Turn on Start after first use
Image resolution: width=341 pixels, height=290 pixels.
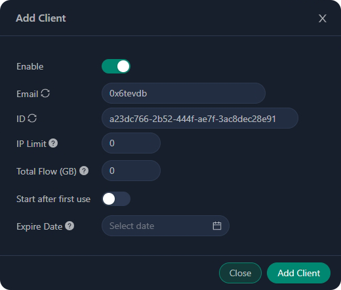point(116,199)
